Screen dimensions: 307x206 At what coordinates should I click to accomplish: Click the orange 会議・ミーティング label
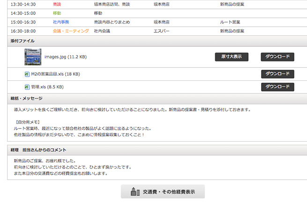(71, 31)
